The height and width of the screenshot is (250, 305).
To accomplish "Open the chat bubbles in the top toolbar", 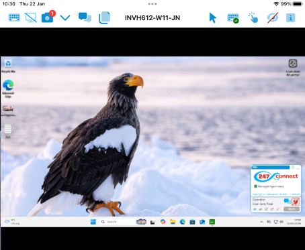I will [85, 17].
